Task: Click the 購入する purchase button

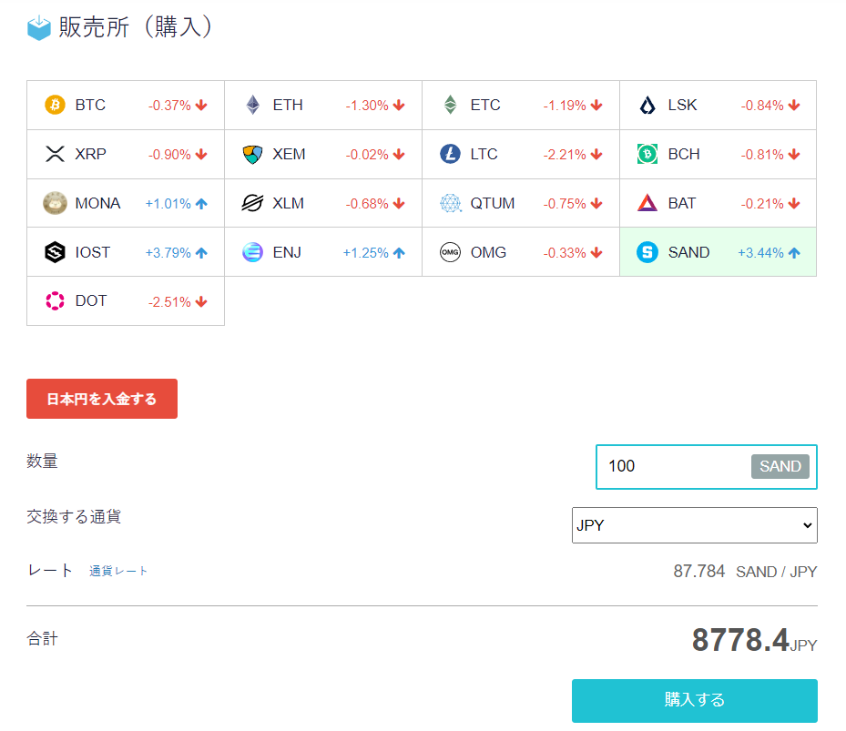Action: [694, 700]
